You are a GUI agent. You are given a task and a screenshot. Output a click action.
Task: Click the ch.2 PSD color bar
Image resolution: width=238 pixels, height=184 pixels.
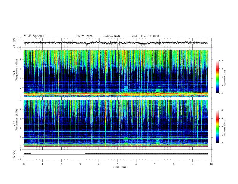(218, 127)
